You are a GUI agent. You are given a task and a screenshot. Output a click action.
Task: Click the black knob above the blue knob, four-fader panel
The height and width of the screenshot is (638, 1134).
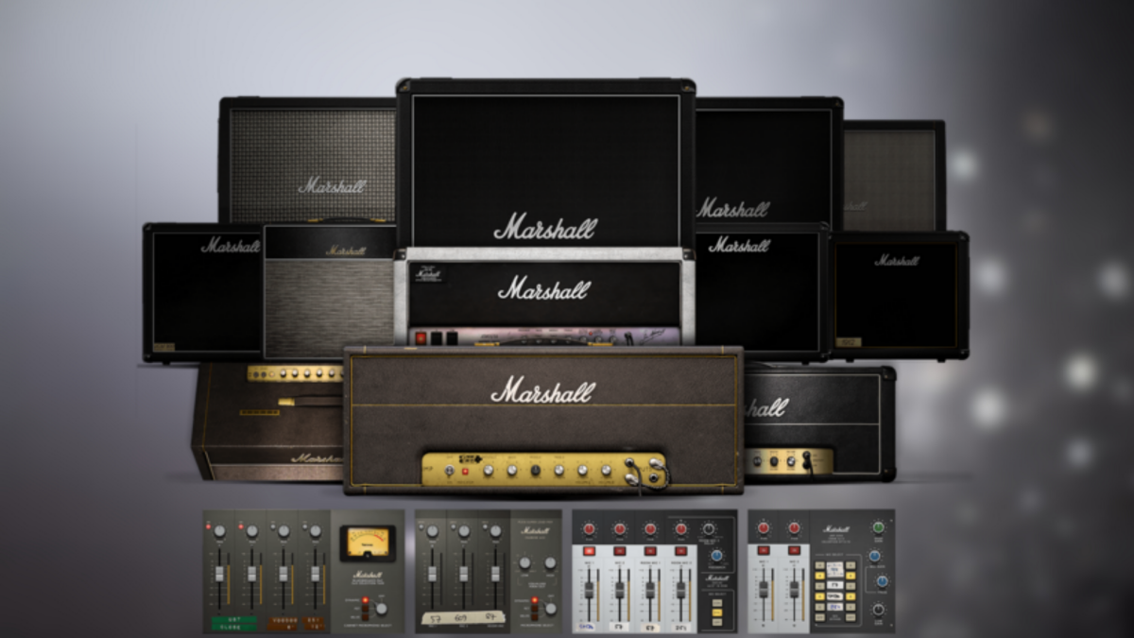click(709, 529)
